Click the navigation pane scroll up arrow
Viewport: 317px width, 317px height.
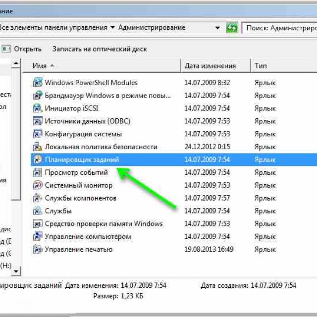[16, 64]
